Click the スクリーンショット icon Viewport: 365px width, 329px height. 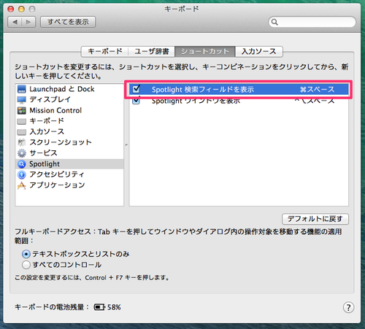(22, 142)
